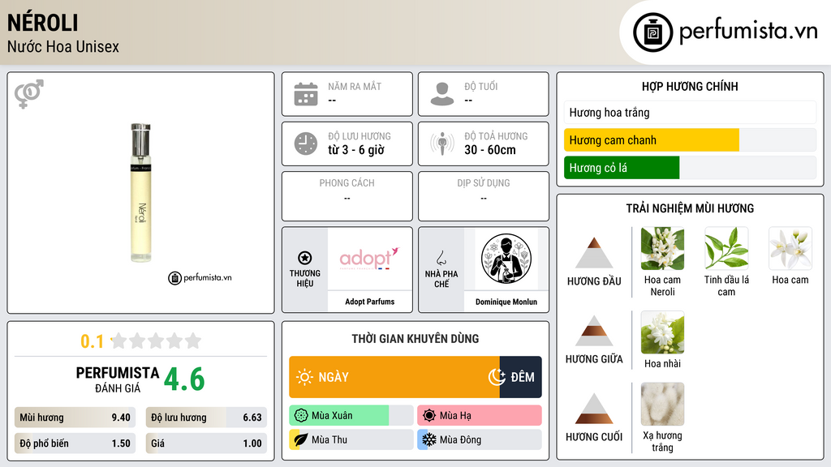Click the Độ phổ biến 1.50 score bar
This screenshot has height=467, width=831.
pyautogui.click(x=75, y=443)
